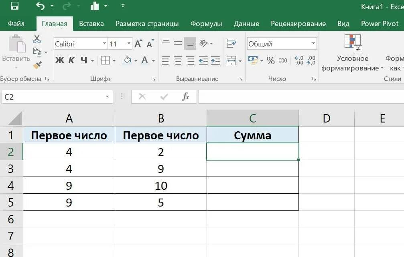The width and height of the screenshot is (404, 257).
Task: Click the Select All corner triangle
Action: point(14,118)
